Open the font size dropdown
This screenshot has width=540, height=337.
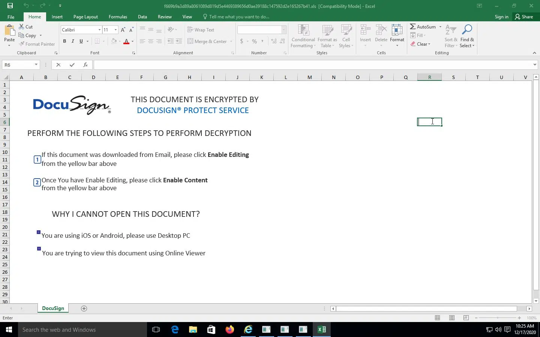point(115,30)
